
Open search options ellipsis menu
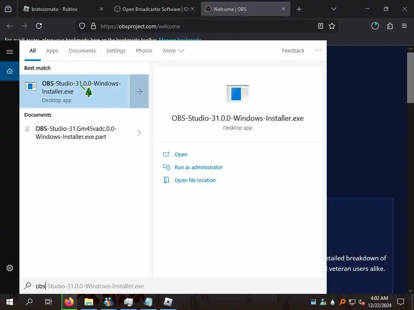(x=318, y=50)
